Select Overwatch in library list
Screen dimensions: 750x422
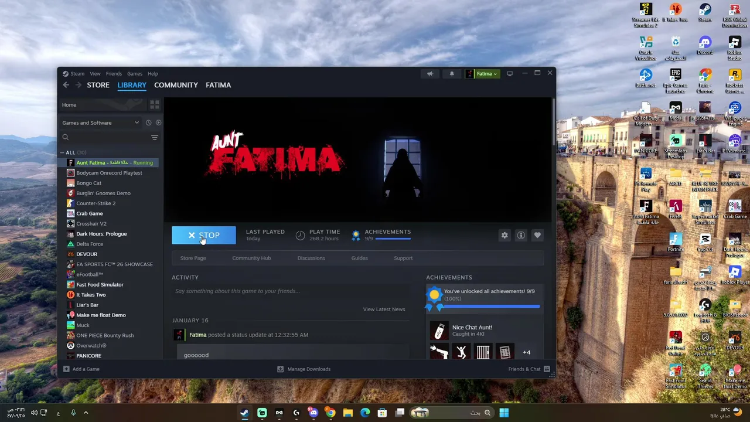click(91, 345)
